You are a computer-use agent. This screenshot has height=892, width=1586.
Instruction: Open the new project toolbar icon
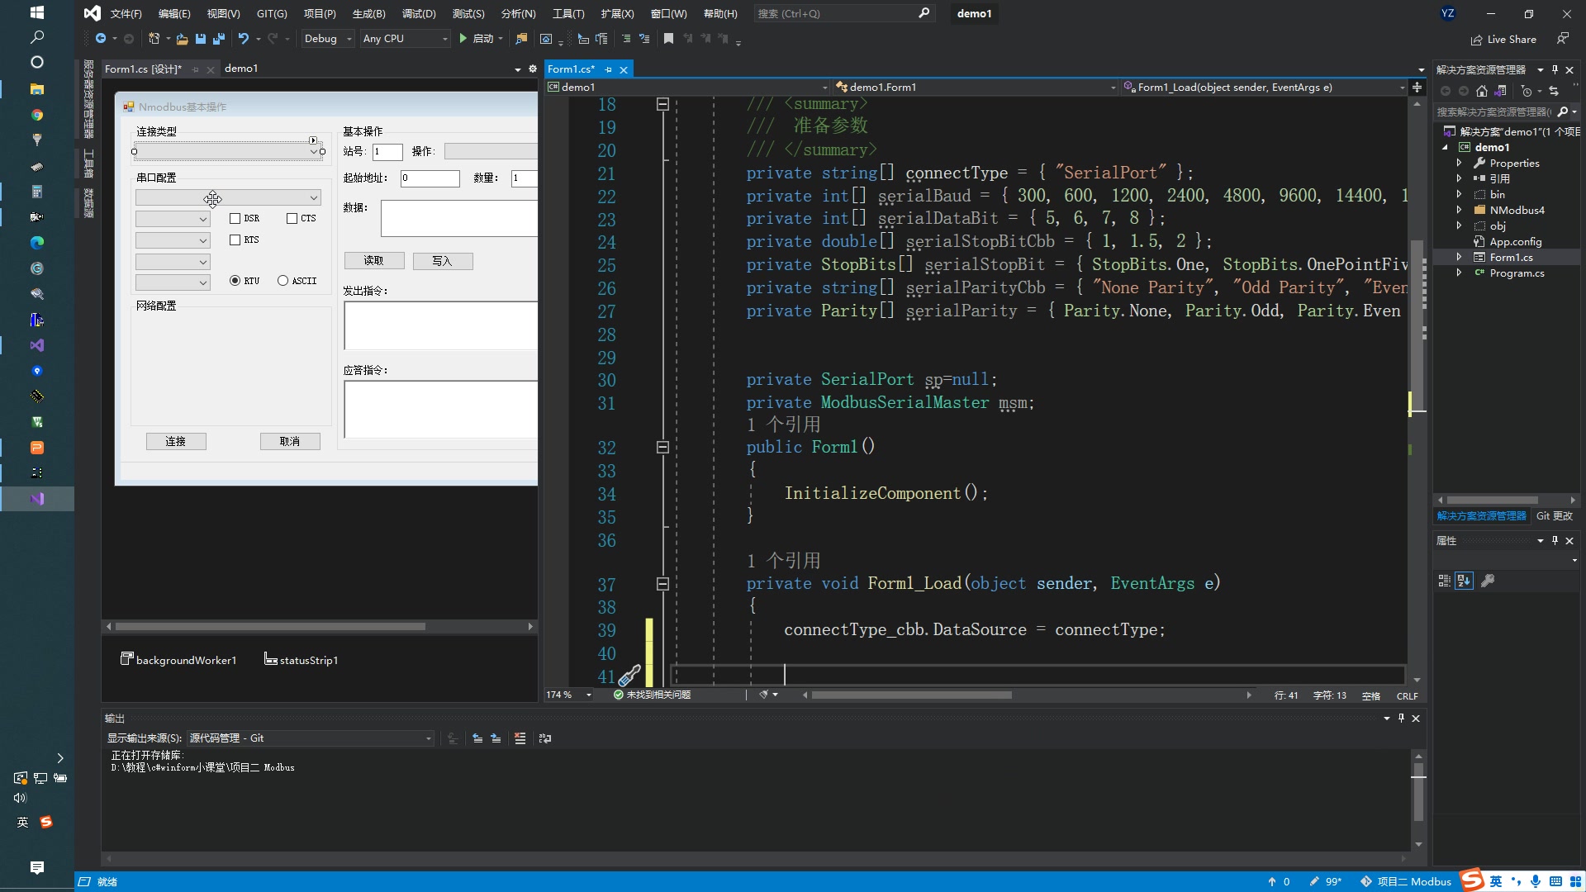click(154, 38)
